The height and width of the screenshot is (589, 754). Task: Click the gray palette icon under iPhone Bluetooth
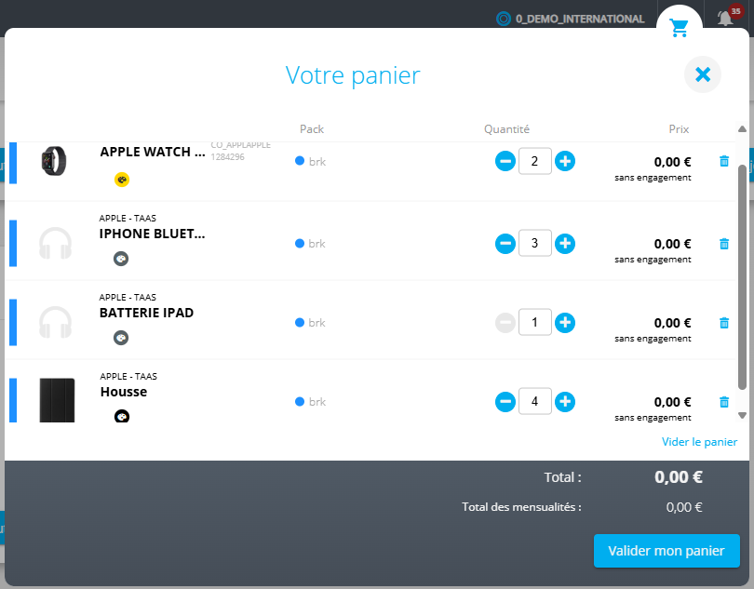tap(121, 259)
